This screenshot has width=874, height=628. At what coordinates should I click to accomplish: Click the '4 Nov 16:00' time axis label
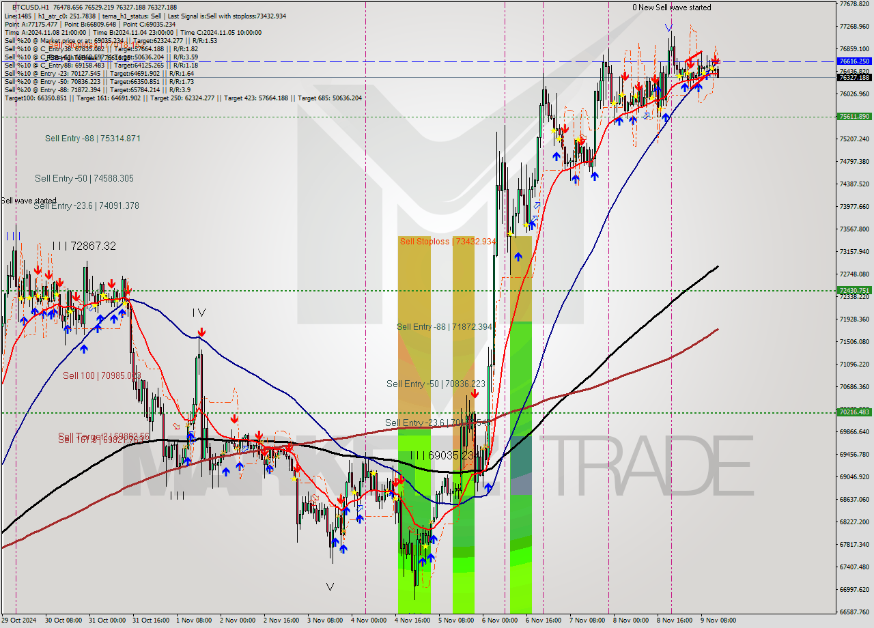pyautogui.click(x=412, y=620)
